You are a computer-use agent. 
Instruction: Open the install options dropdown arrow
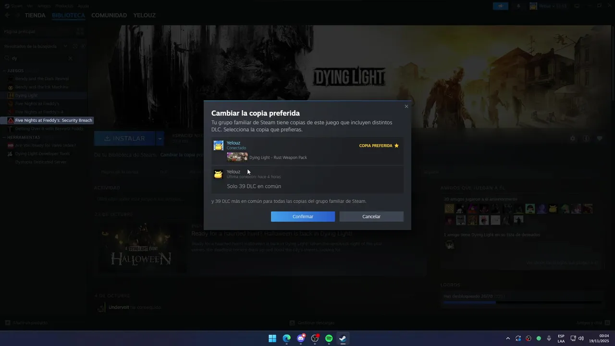pyautogui.click(x=160, y=138)
